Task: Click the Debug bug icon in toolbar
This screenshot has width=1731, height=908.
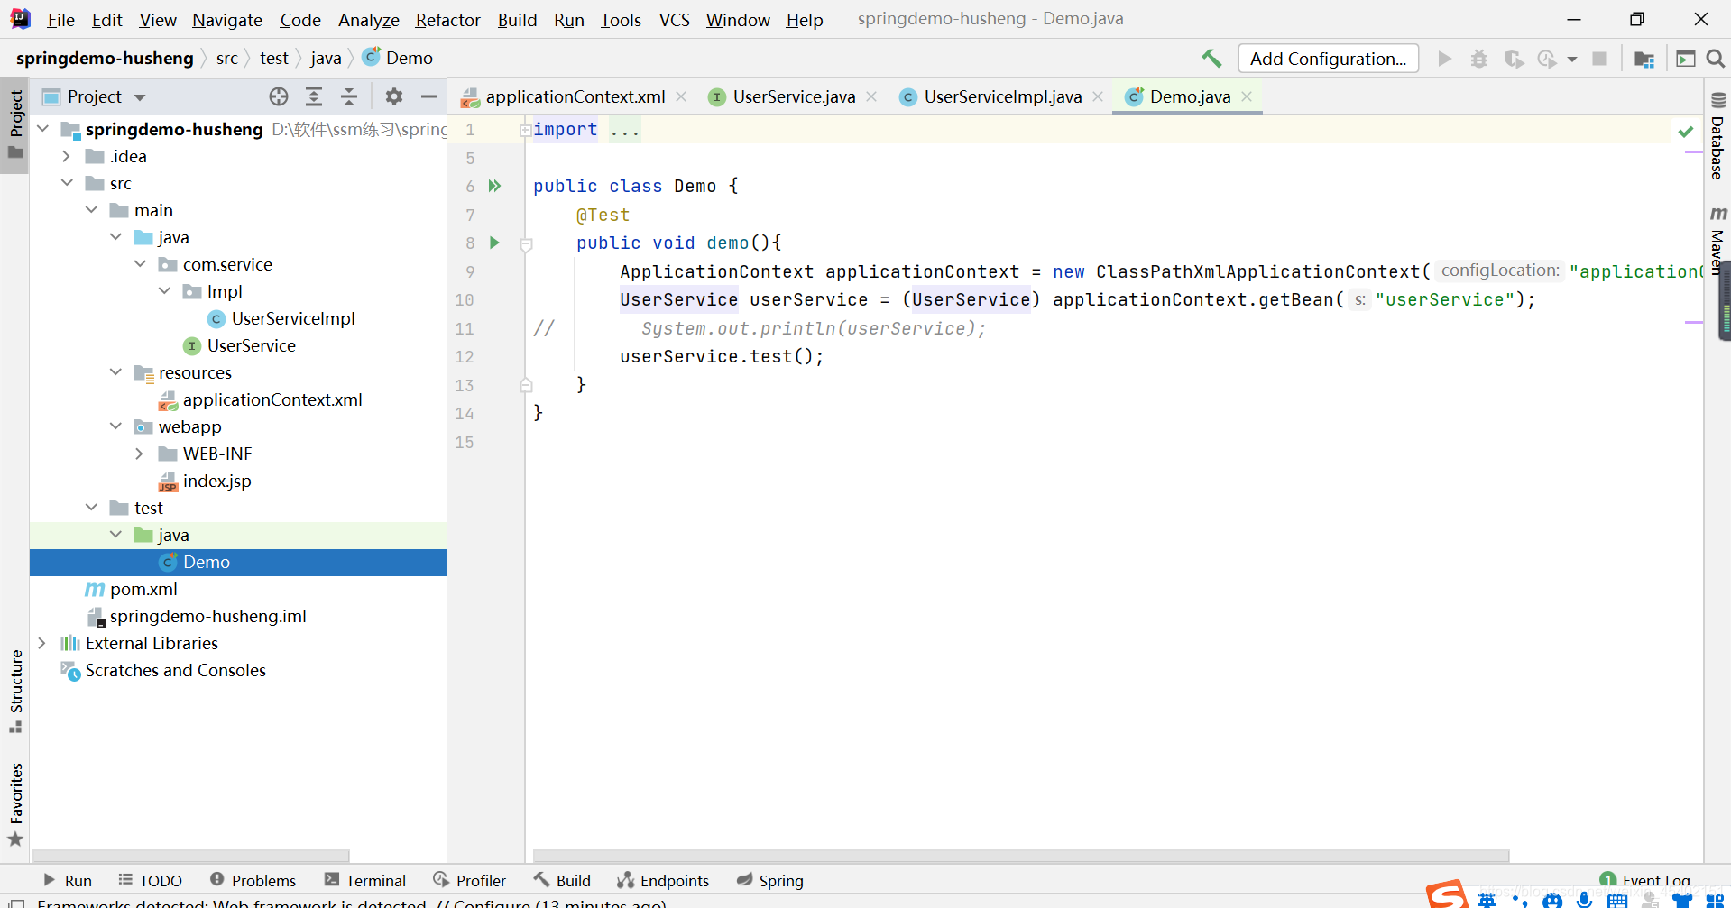Action: click(x=1479, y=59)
